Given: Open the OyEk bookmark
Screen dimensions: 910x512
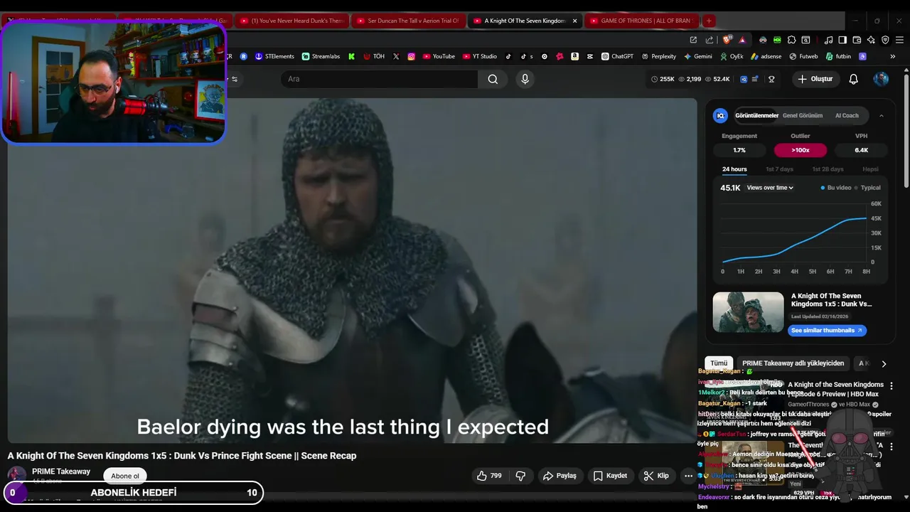Looking at the screenshot, I should click(732, 56).
